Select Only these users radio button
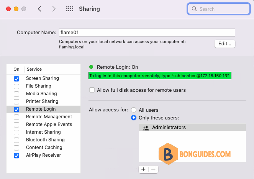 tap(134, 118)
